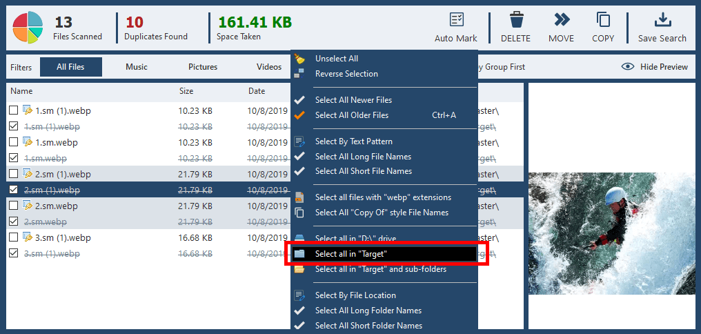Click the file icon beside 1.sm (1).webp
701x334 pixels.
pos(28,110)
